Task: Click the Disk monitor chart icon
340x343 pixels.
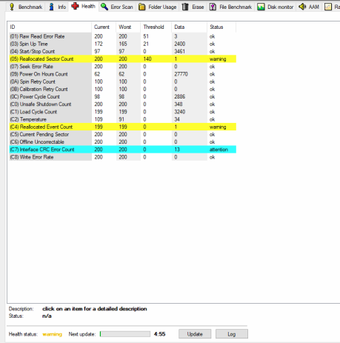Action: pos(261,7)
